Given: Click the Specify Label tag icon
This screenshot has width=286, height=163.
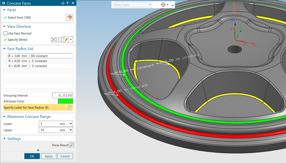Looking at the screenshot, I should click(69, 107).
